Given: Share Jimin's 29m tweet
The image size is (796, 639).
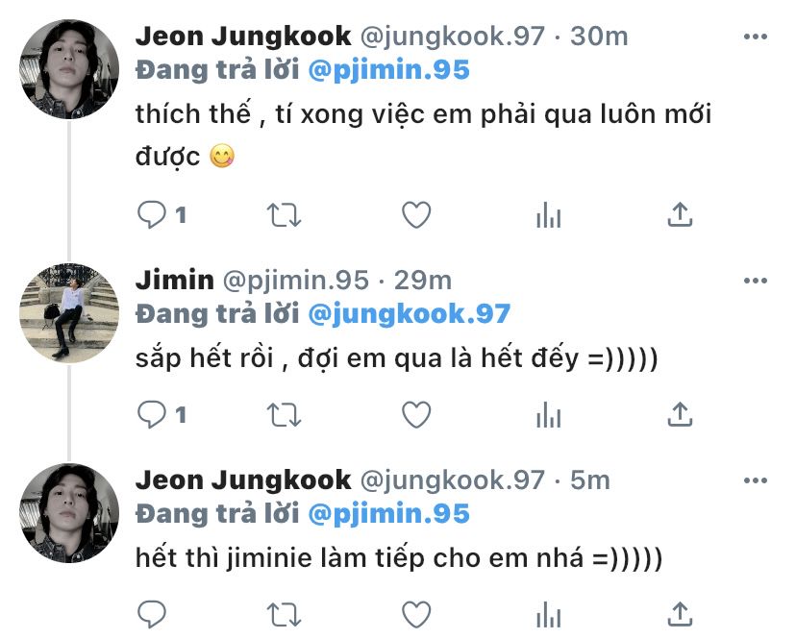Looking at the screenshot, I should coord(680,414).
